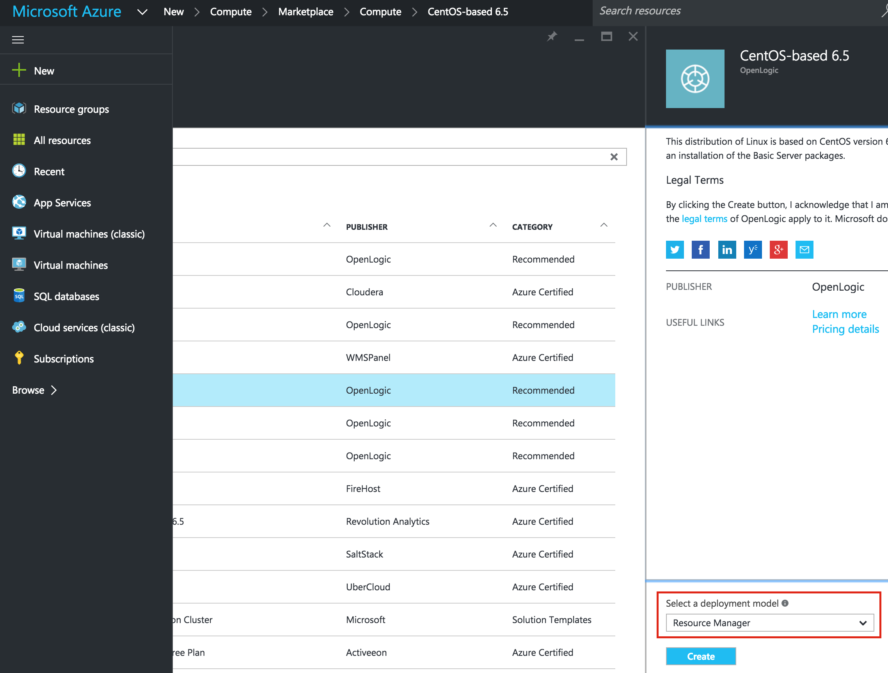Click the All resources grid icon
This screenshot has width=888, height=673.
[19, 140]
